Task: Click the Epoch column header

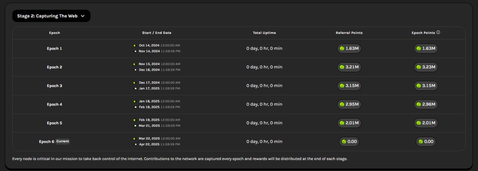Action: pos(55,33)
